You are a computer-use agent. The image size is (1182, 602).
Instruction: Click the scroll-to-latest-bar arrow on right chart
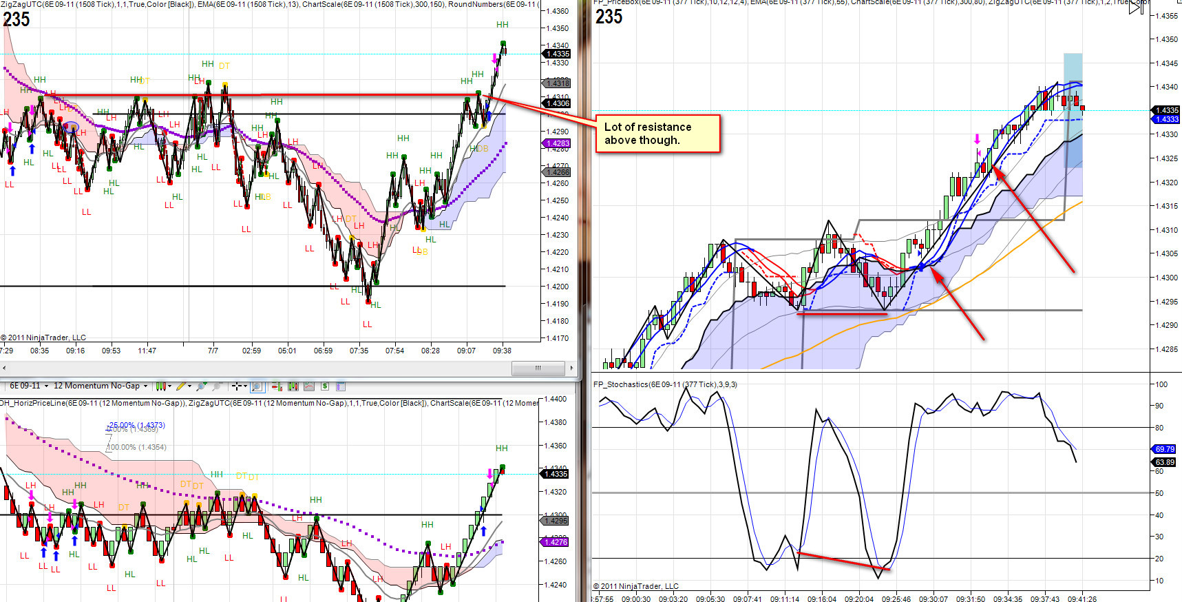1135,8
